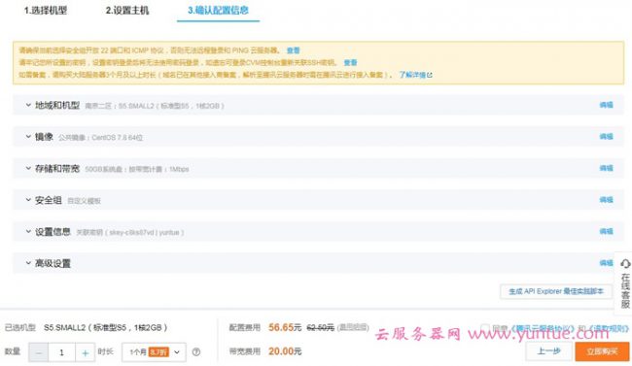
Task: Increase quantity with plus button
Action: pyautogui.click(x=85, y=352)
